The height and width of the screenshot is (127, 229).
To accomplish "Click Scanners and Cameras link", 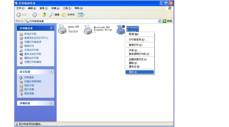I will pos(33,81).
